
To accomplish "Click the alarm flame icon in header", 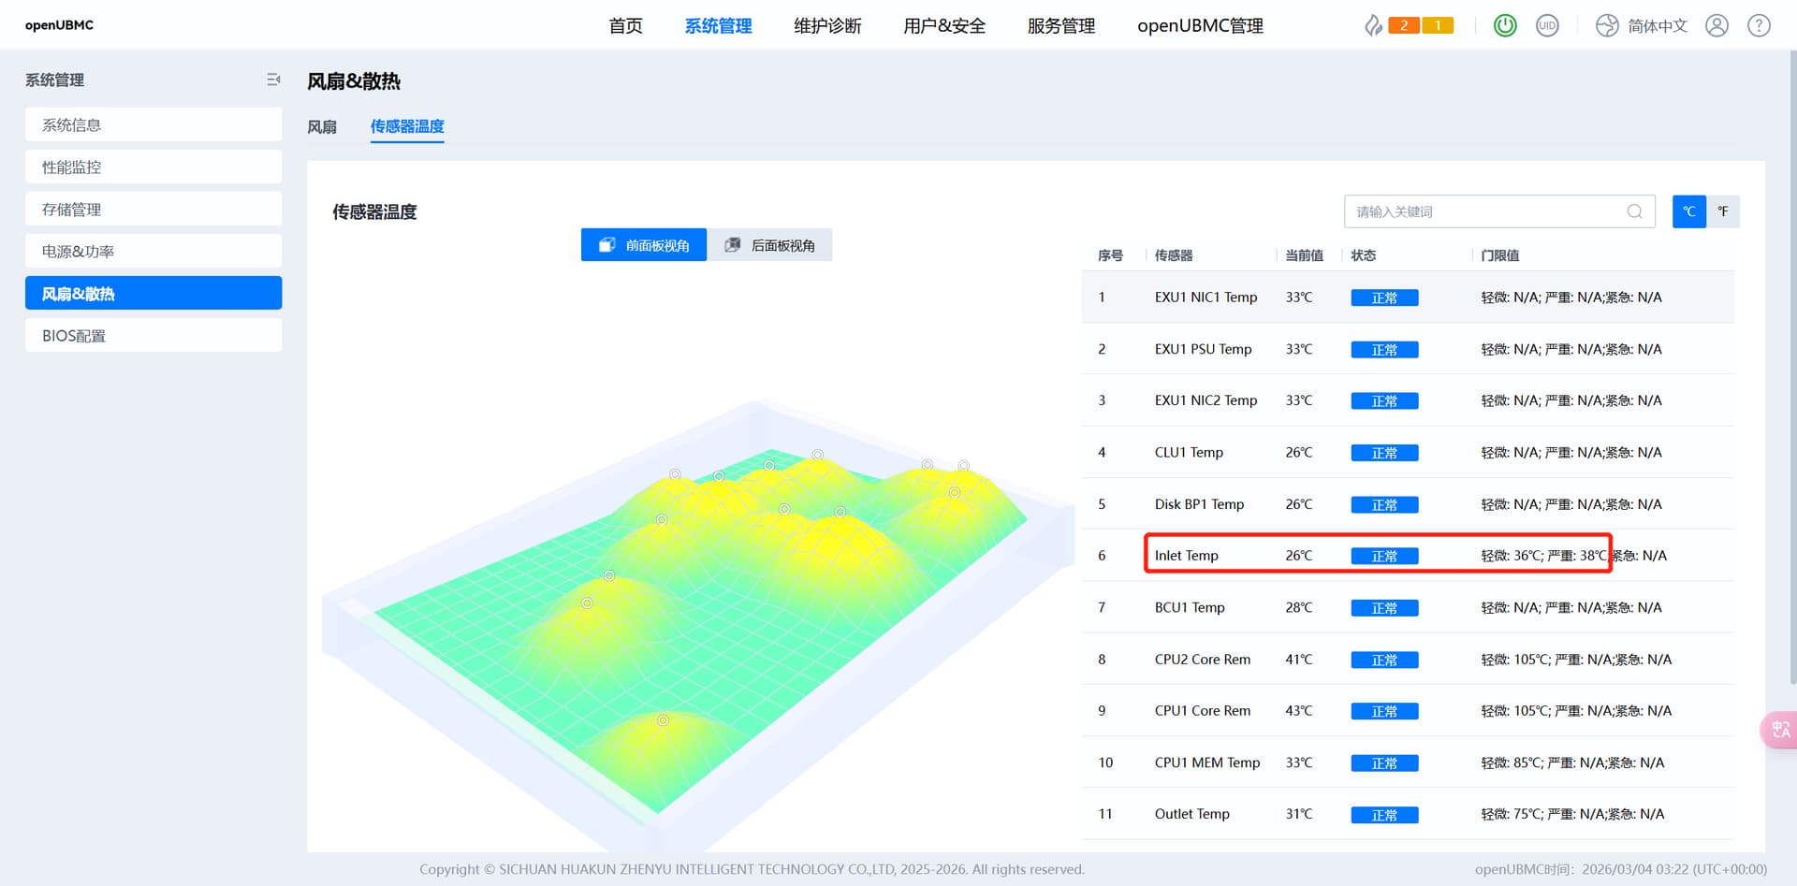I will pos(1372,25).
